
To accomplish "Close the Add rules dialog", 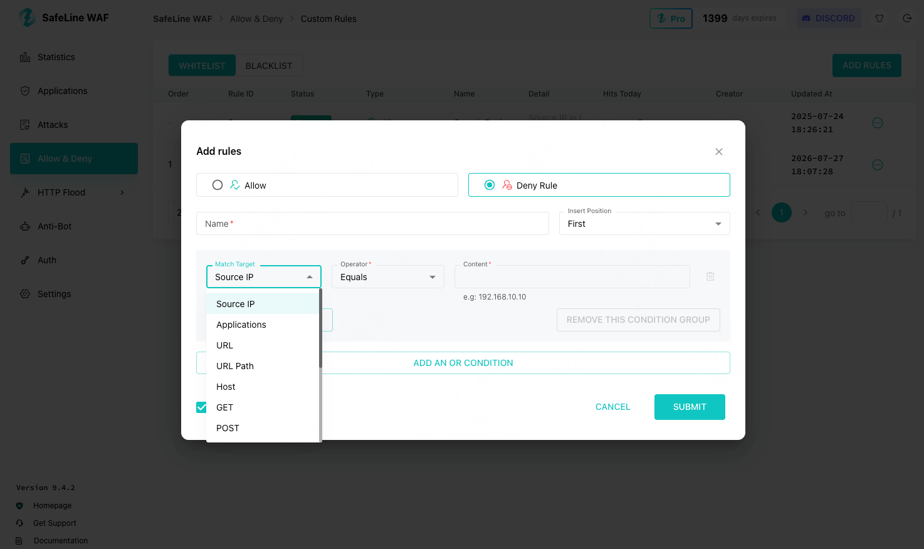I will coord(719,152).
